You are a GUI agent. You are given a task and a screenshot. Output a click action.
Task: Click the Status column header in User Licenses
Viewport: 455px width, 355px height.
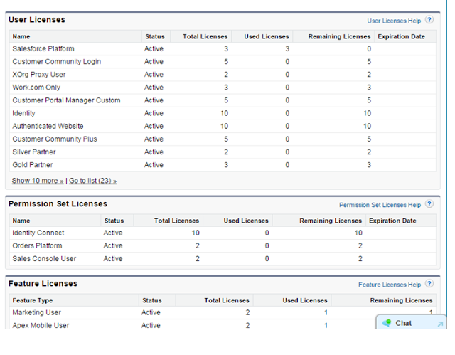155,36
